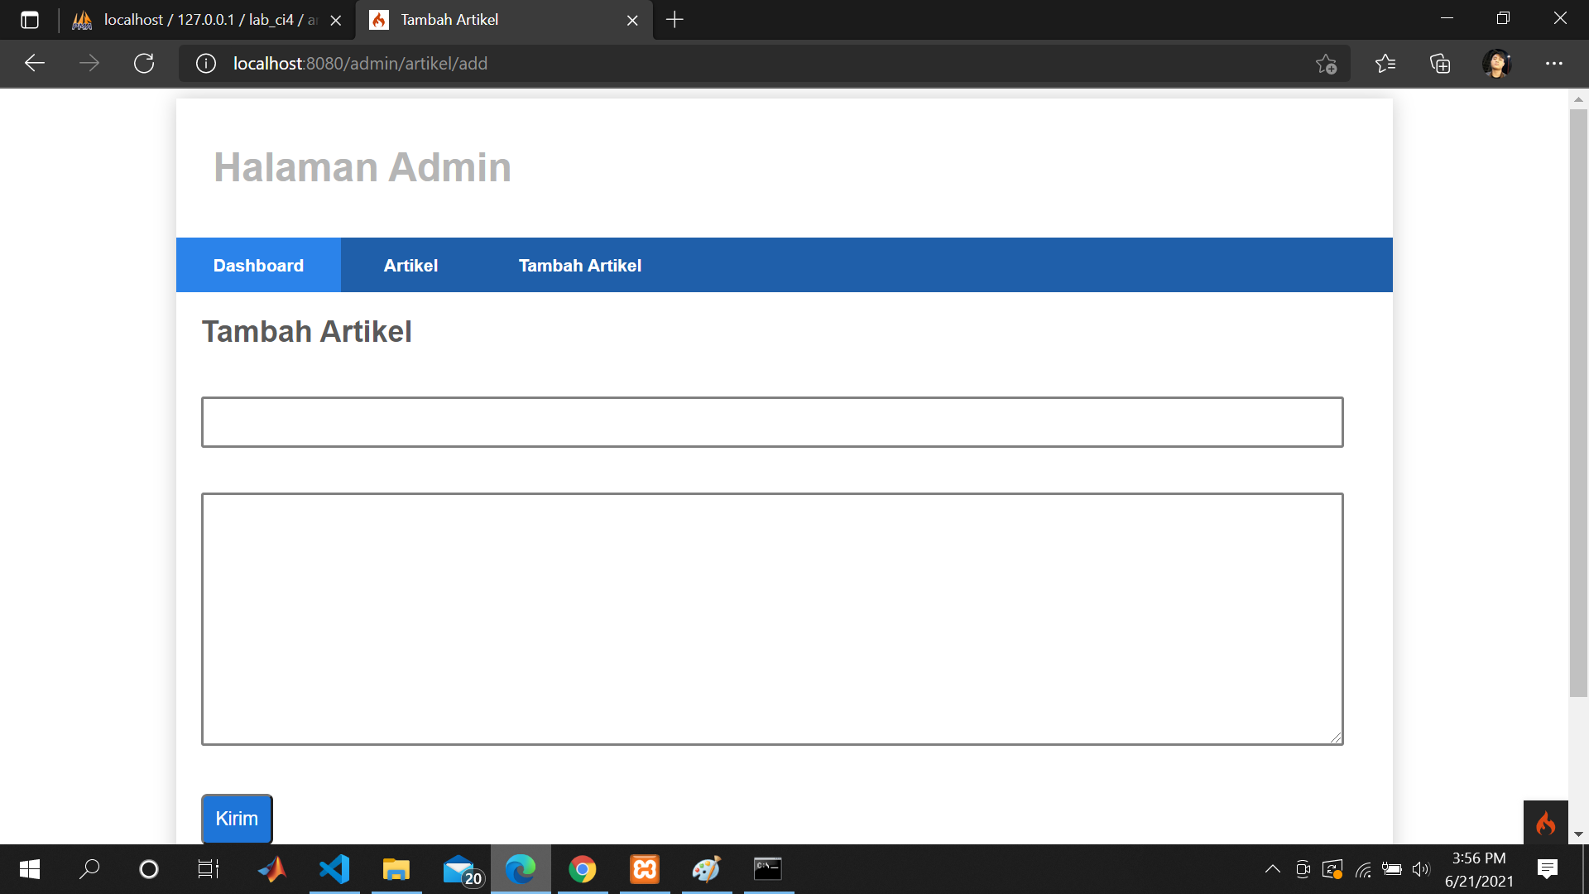Expand hidden icons in the system tray
This screenshot has width=1589, height=894.
1272,869
